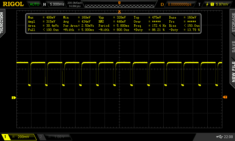Click the Rise < 150.0us measurement
The height and width of the screenshot is (141, 235).
click(x=184, y=26)
